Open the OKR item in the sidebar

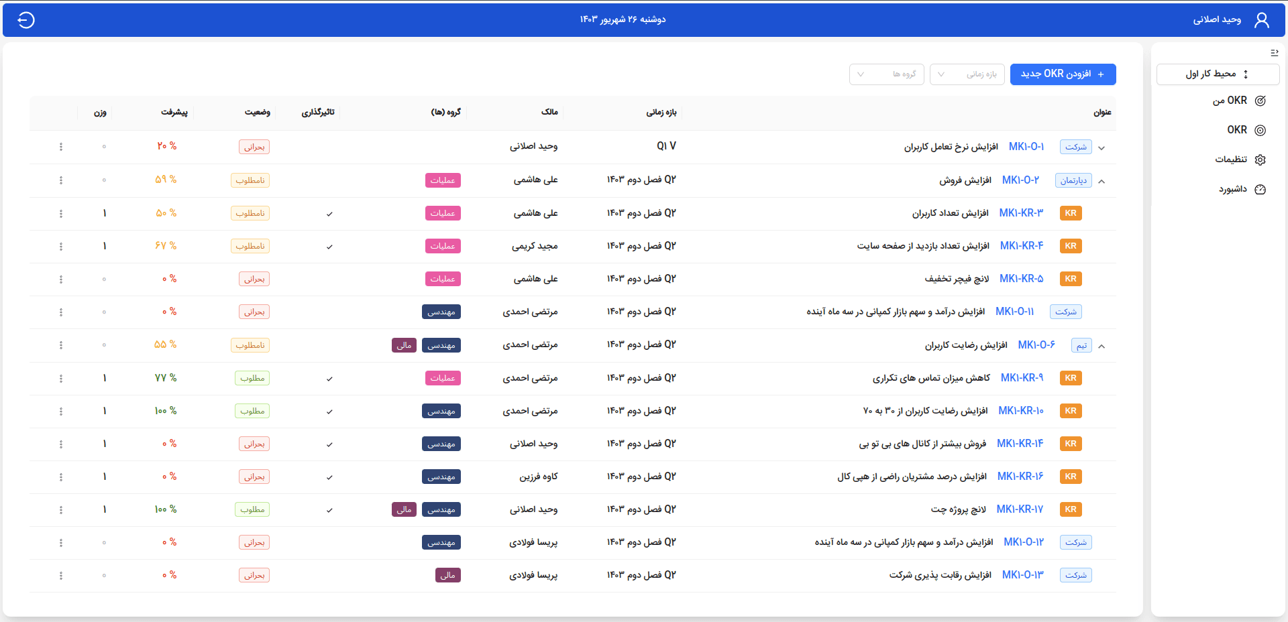[1238, 130]
